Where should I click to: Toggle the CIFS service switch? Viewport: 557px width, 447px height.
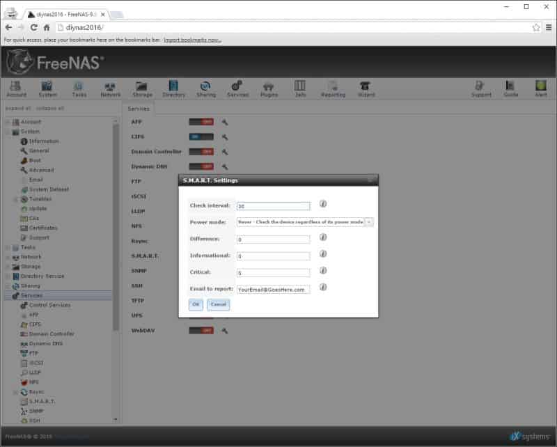pyautogui.click(x=201, y=136)
